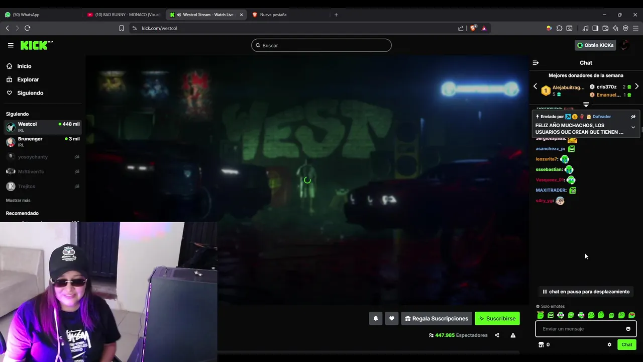The image size is (643, 362).
Task: Collapse chat panel with arrow icon
Action: [535, 63]
